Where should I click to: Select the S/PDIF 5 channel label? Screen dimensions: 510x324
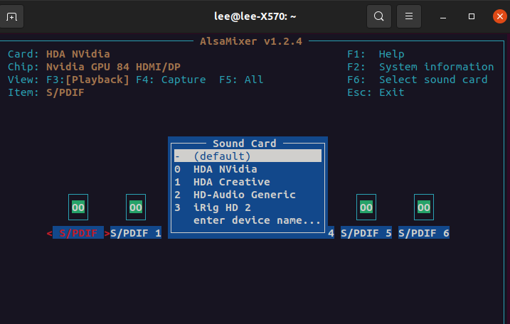pyautogui.click(x=366, y=232)
